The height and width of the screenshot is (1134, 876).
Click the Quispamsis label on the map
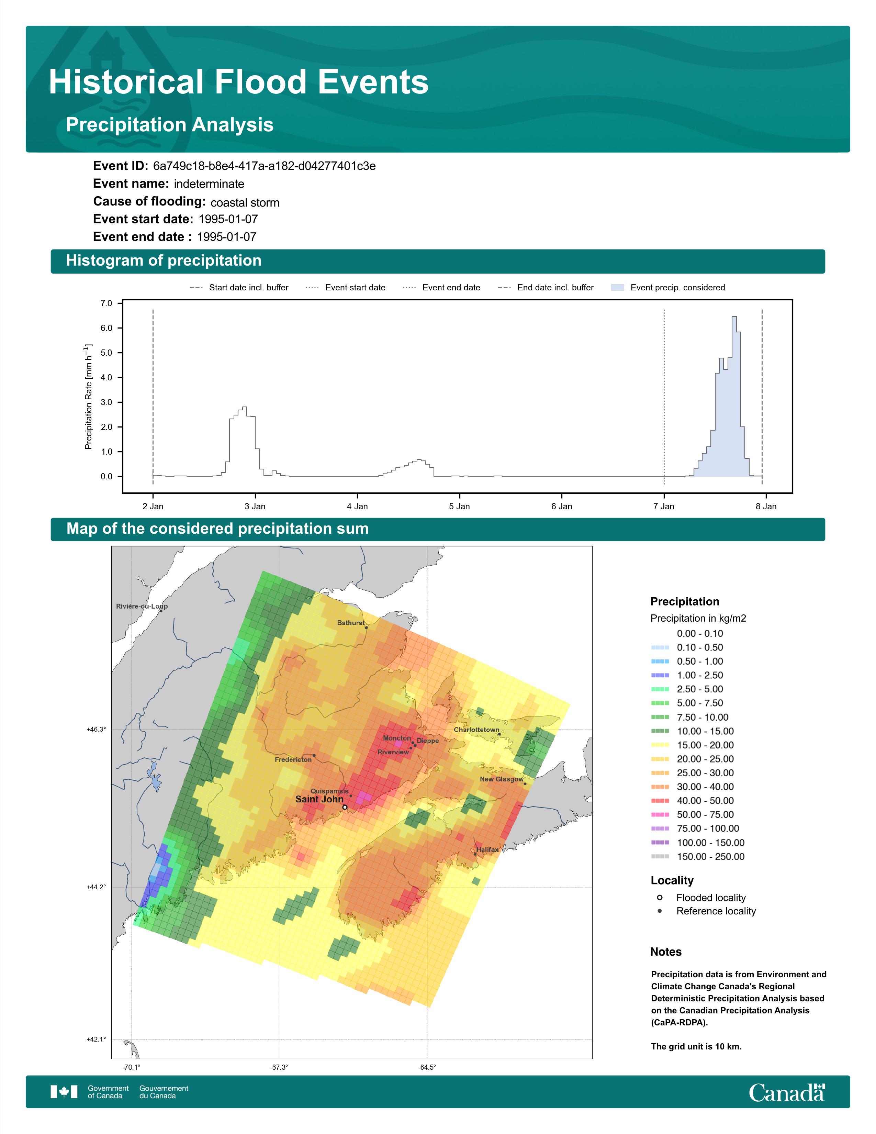point(329,791)
